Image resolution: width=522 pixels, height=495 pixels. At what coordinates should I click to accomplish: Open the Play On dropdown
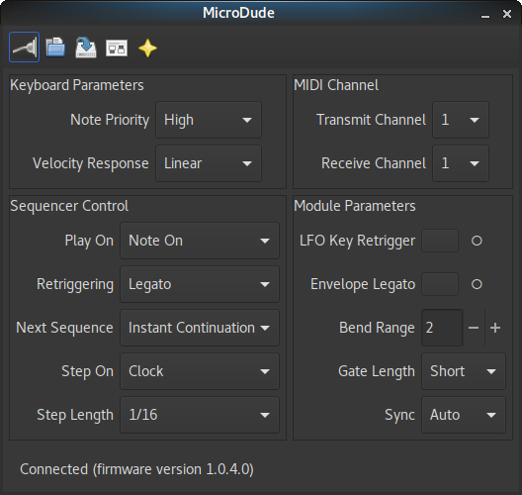[200, 241]
